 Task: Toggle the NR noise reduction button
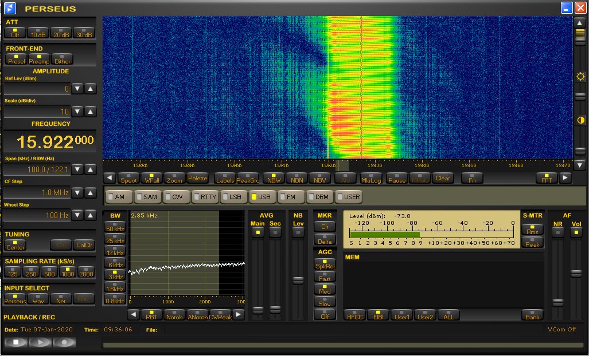click(558, 232)
